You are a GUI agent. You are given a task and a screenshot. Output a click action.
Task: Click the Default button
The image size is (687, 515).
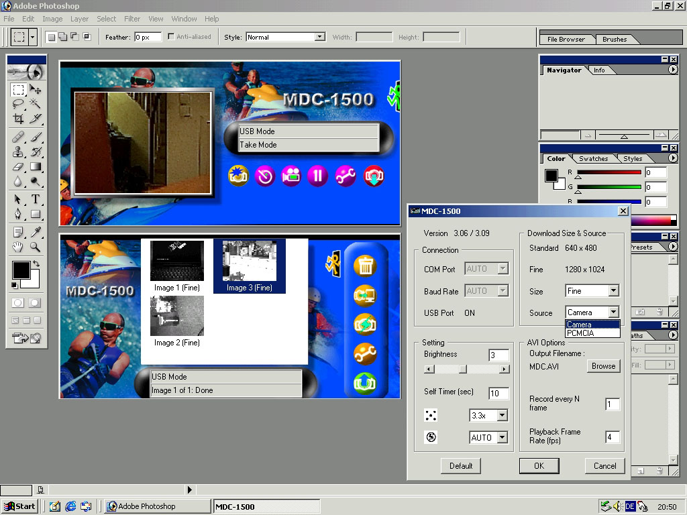point(461,466)
